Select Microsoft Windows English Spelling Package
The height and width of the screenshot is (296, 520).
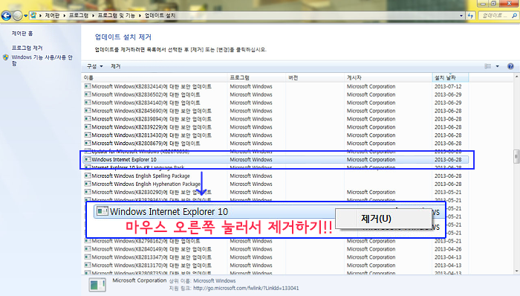(x=276, y=176)
